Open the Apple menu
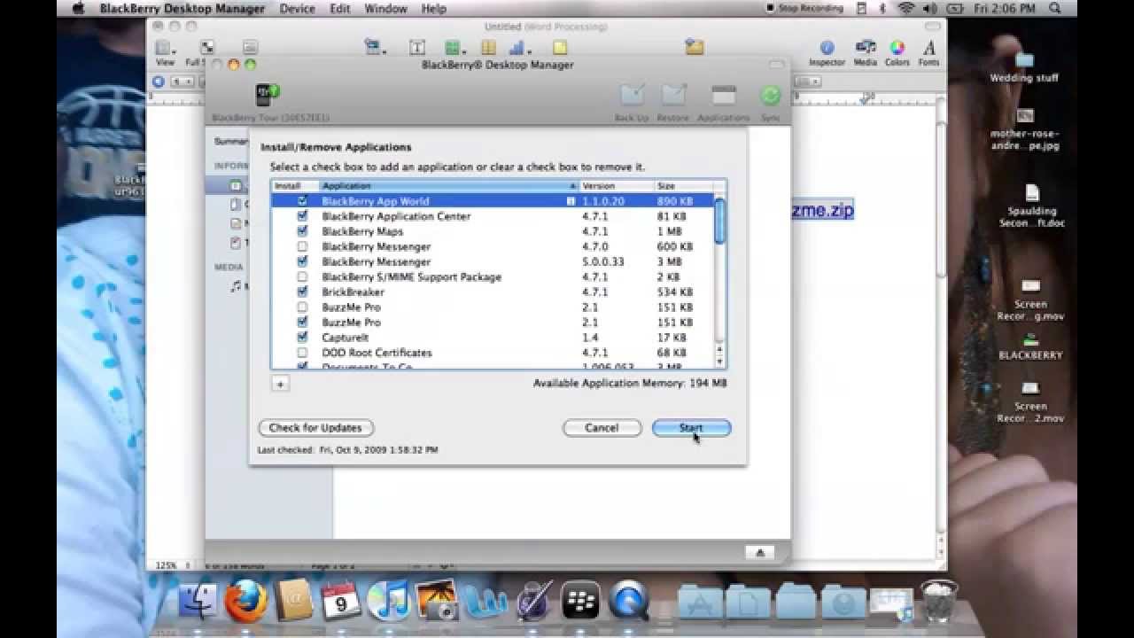Image resolution: width=1134 pixels, height=638 pixels. click(77, 8)
